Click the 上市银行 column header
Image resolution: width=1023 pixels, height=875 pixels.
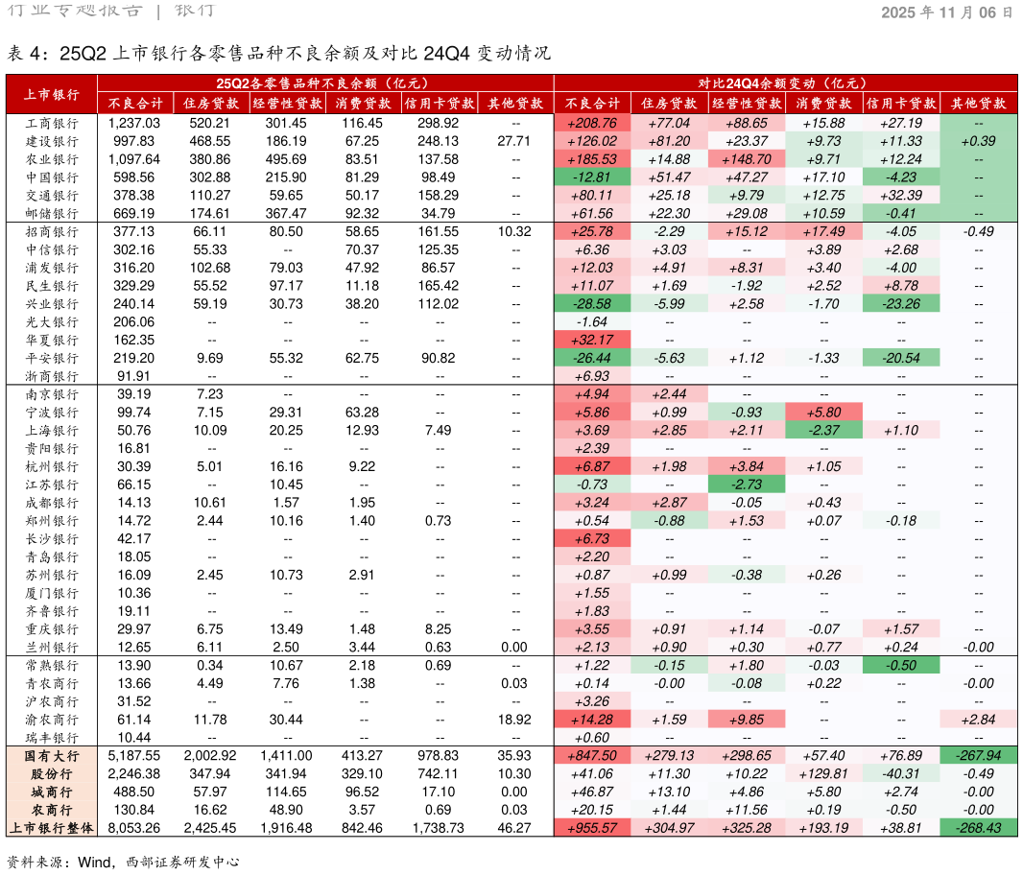pyautogui.click(x=52, y=95)
